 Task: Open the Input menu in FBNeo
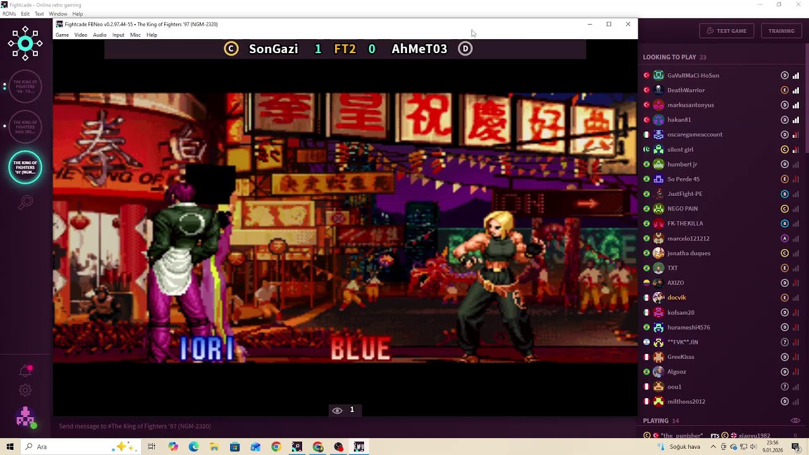tap(118, 35)
